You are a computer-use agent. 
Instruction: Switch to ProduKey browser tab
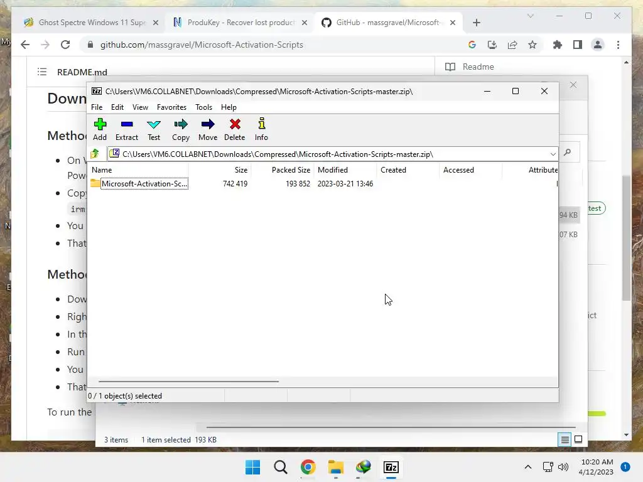point(241,23)
